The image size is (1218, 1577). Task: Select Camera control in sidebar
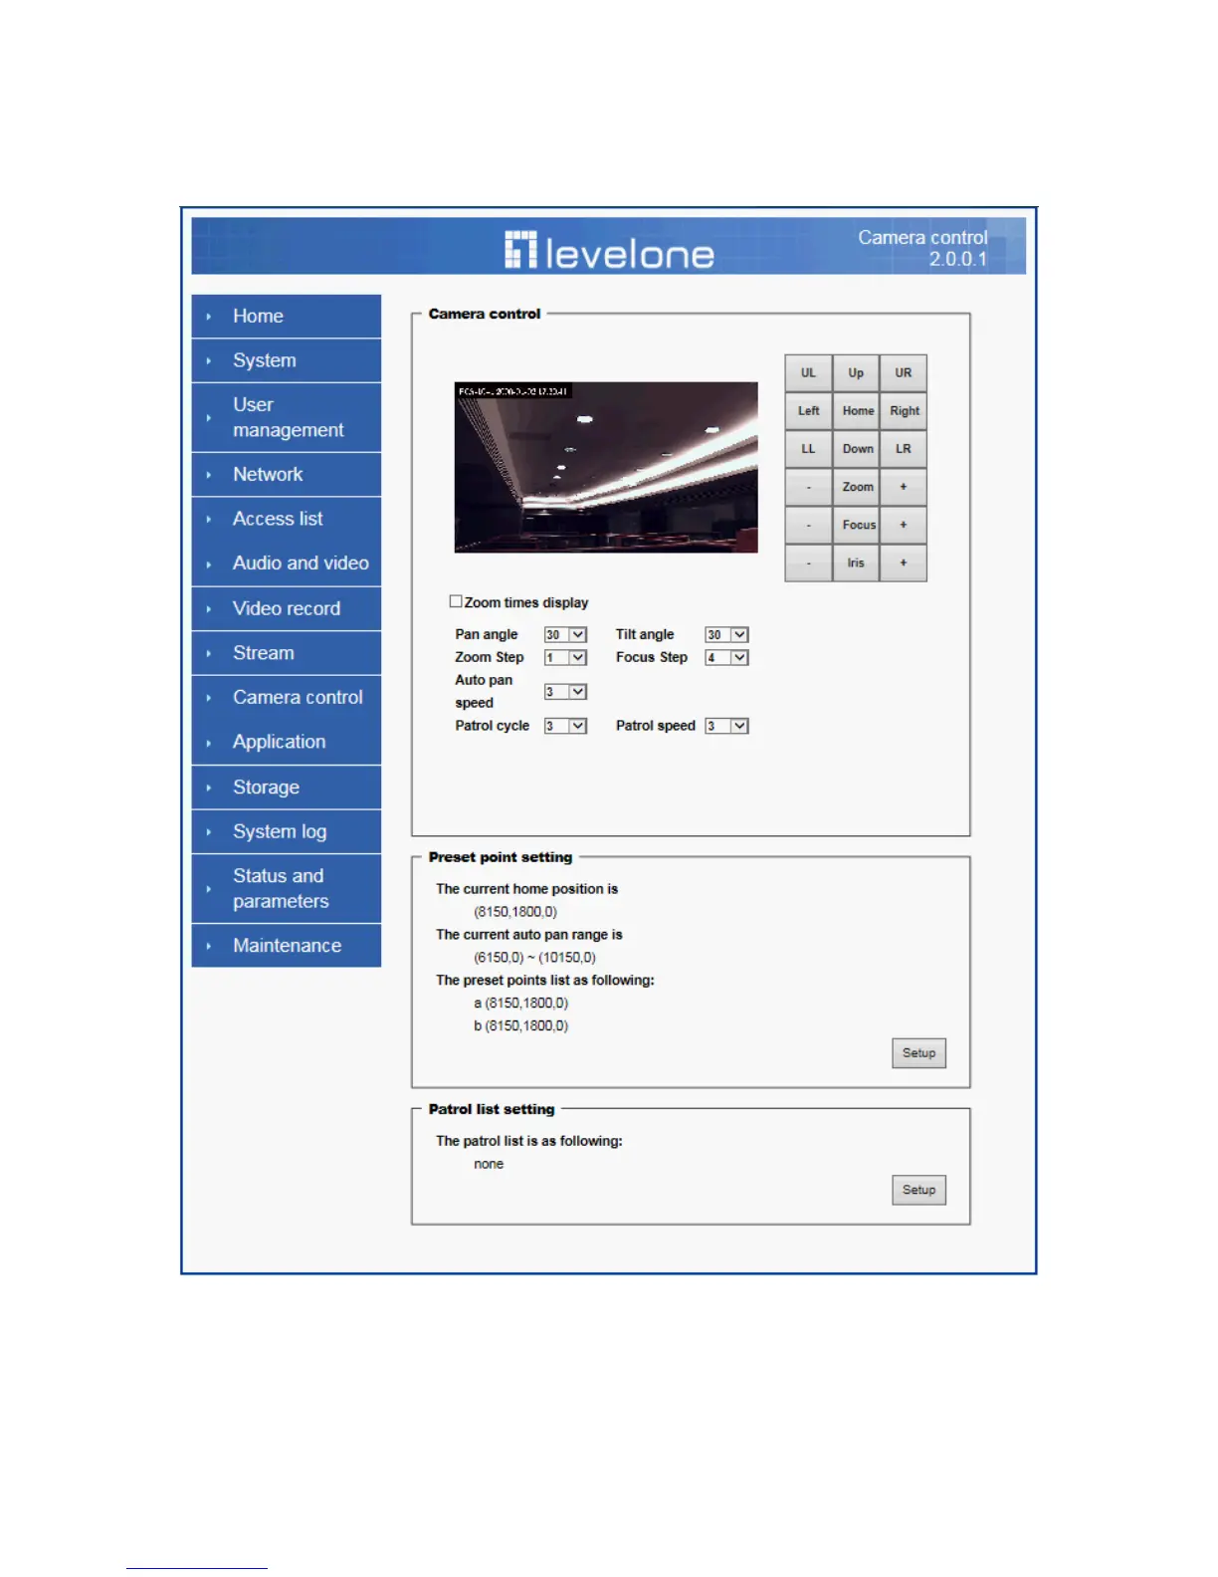(x=287, y=697)
